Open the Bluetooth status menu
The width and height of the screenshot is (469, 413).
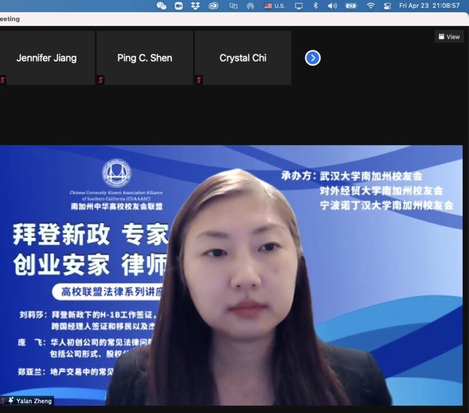pyautogui.click(x=315, y=6)
